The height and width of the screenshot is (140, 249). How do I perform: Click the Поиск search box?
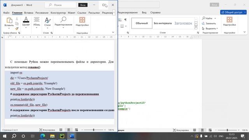point(60,5)
